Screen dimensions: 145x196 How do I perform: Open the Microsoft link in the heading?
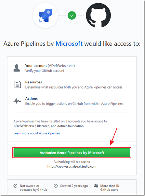69,44
